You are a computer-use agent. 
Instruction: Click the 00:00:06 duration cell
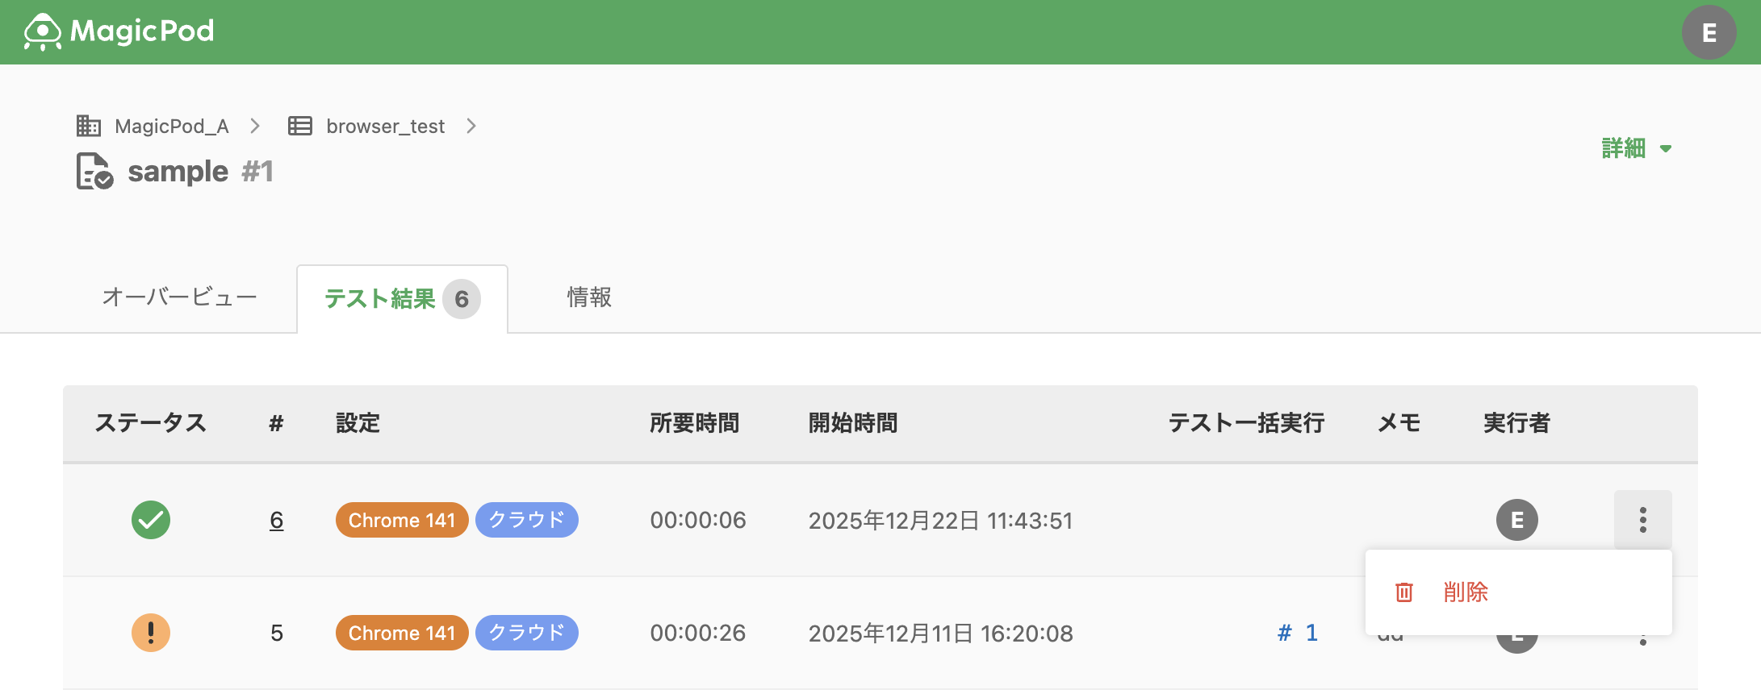(698, 520)
